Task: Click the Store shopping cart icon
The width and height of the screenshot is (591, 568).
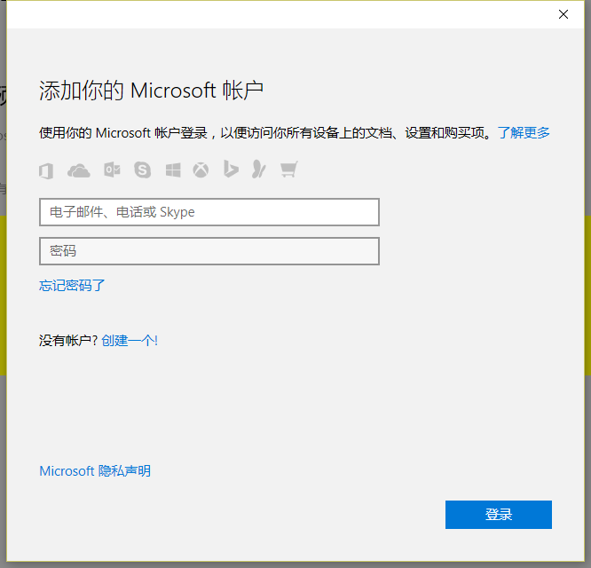Action: 289,170
